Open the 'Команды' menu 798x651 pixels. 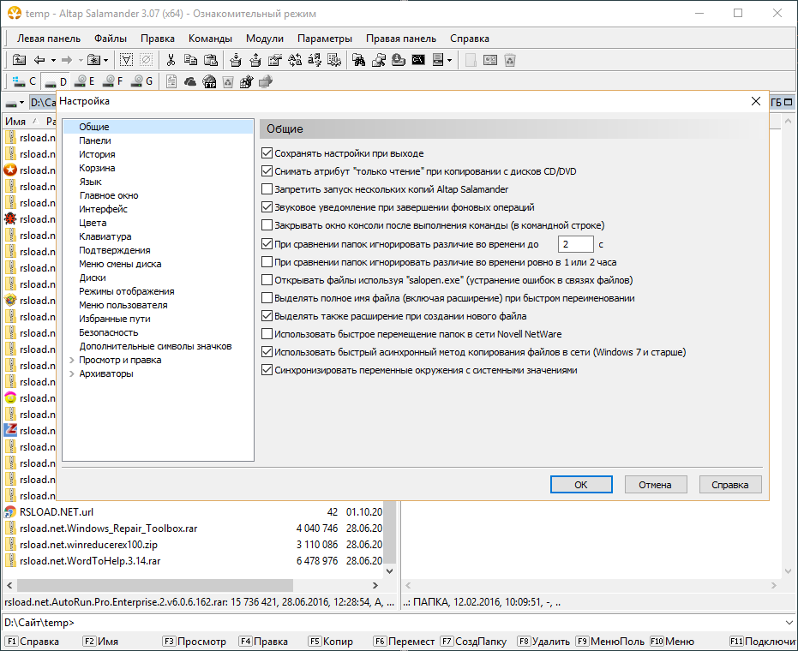click(210, 39)
